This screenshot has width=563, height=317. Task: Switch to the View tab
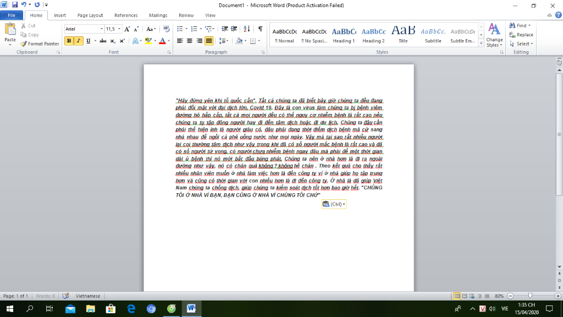(210, 15)
